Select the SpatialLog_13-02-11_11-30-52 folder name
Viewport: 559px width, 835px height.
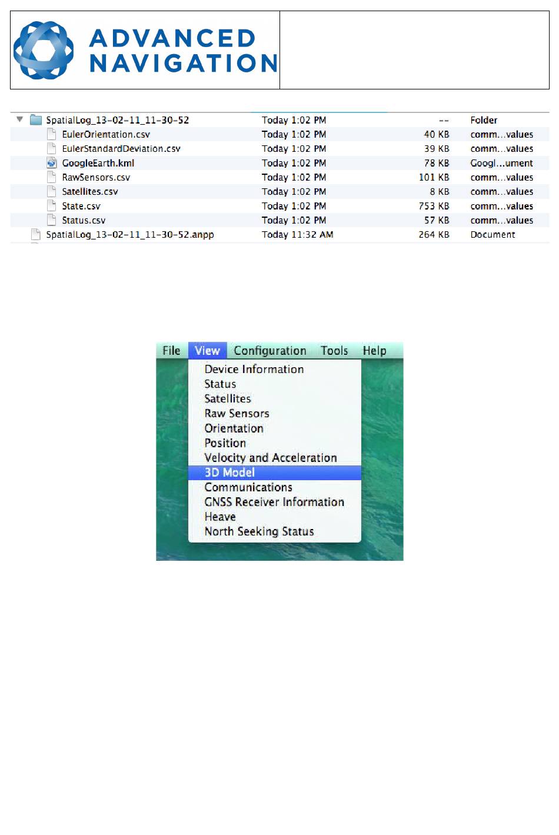[x=118, y=120]
